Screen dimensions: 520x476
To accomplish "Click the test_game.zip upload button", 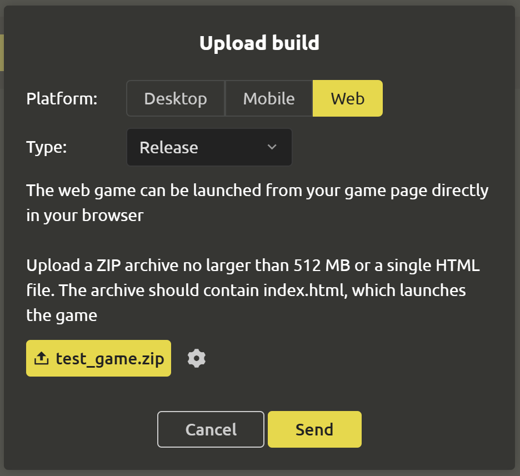I will tap(98, 358).
